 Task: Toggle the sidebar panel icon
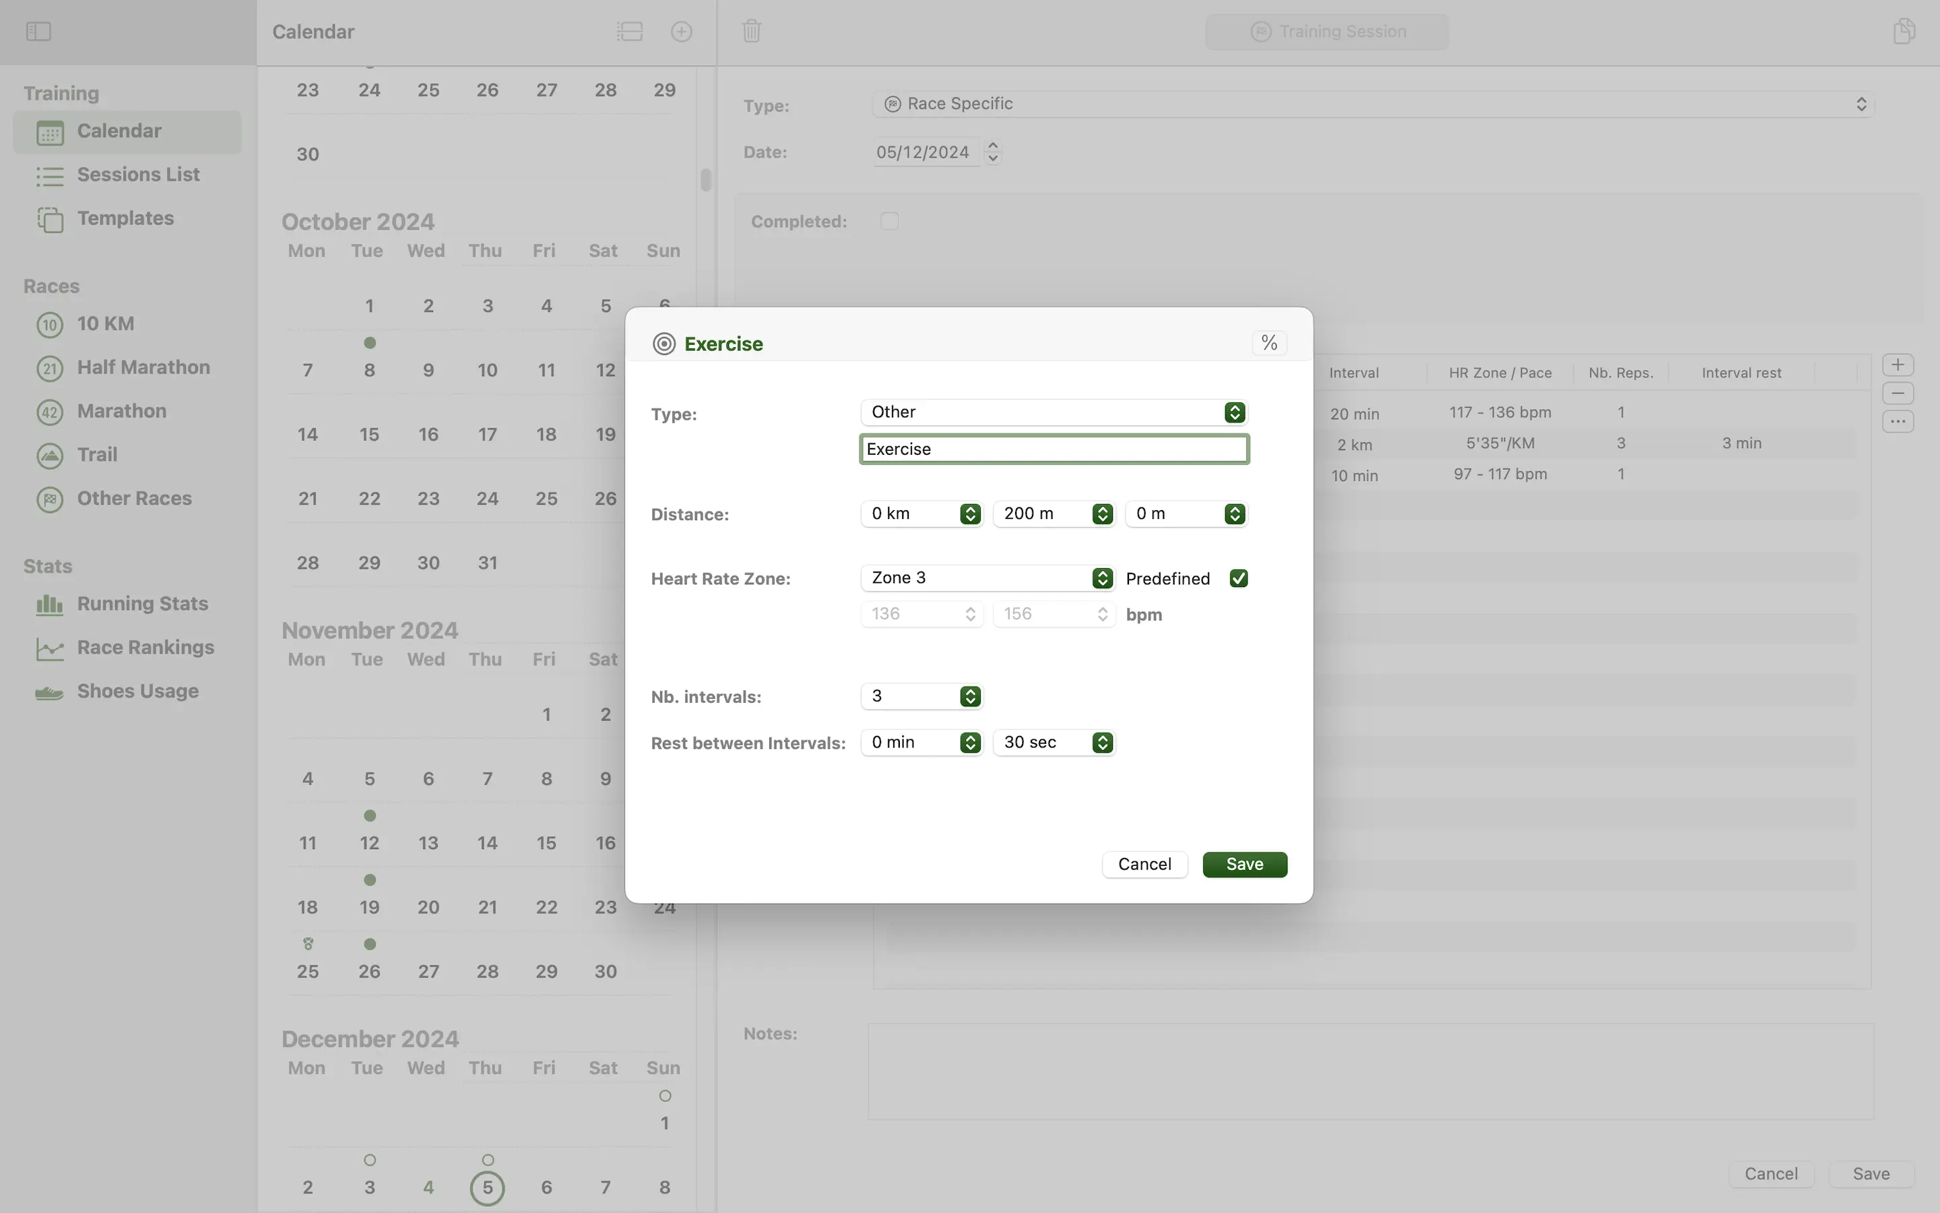point(38,31)
